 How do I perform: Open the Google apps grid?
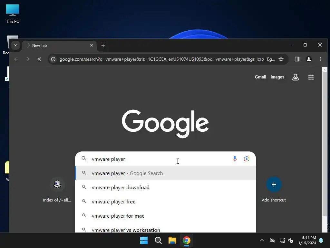pyautogui.click(x=311, y=77)
